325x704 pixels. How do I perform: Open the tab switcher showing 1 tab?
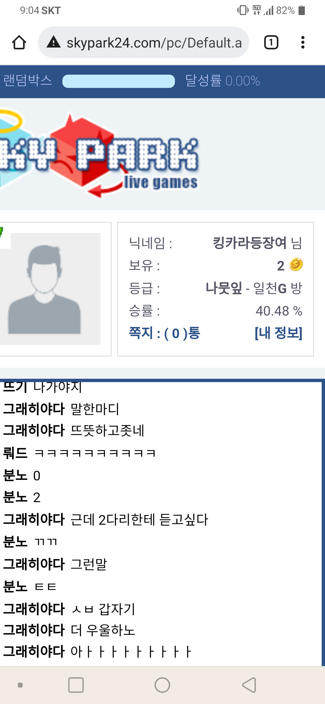pyautogui.click(x=271, y=42)
